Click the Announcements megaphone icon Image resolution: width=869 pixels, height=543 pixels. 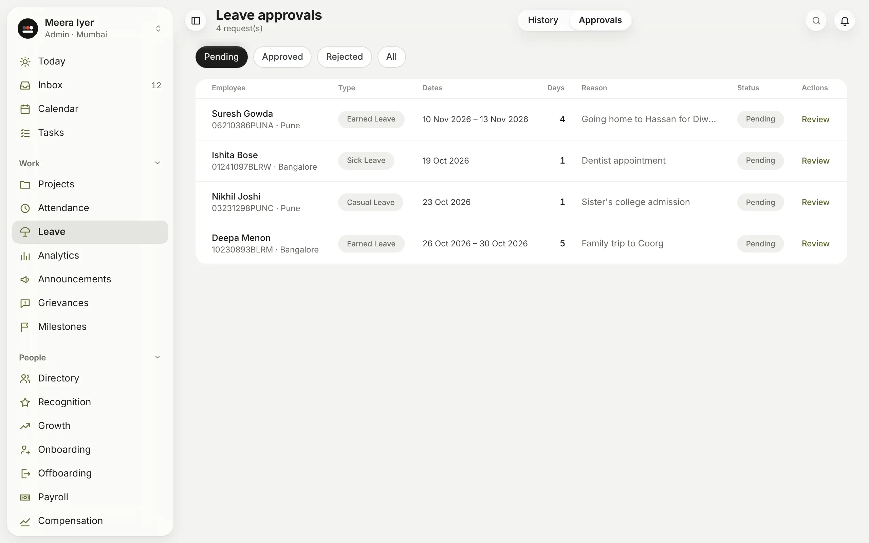25,279
